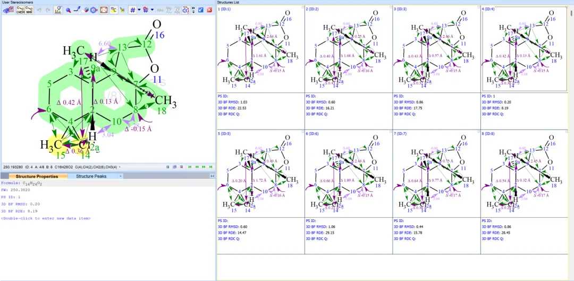Click the blue checkmark accept icon

200,10
